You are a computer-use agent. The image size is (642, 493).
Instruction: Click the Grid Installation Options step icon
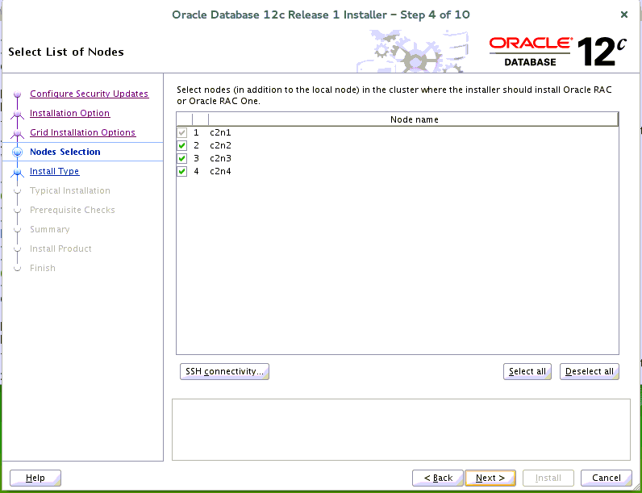pyautogui.click(x=18, y=133)
